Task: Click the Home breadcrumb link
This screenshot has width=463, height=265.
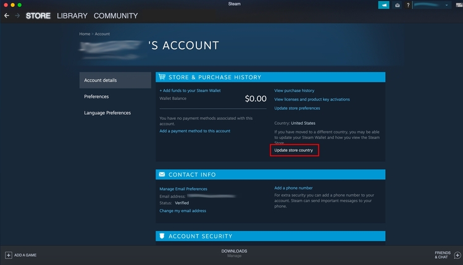Action: (85, 34)
